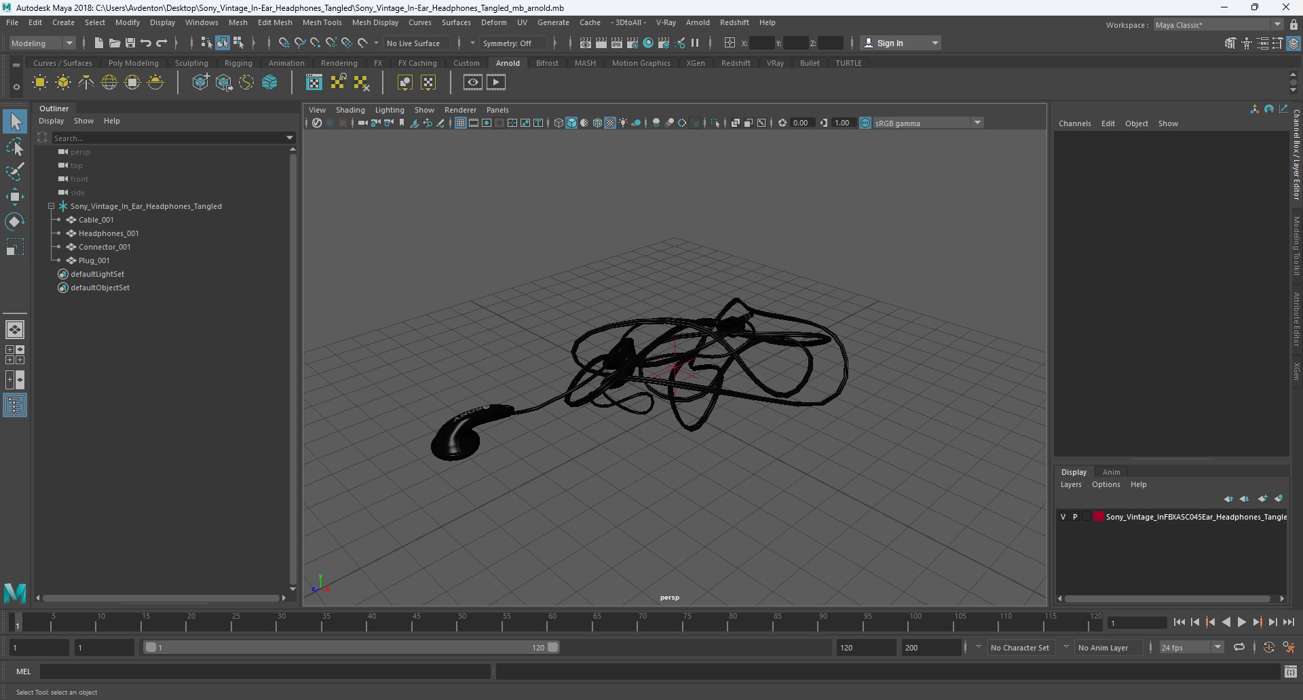
Task: Create Arnold Photometric Light from shelf
Action: click(x=86, y=83)
